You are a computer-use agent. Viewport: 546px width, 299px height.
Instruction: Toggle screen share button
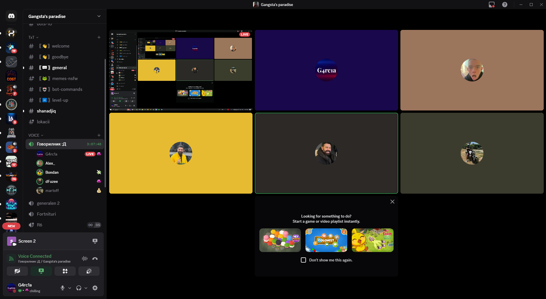point(41,271)
